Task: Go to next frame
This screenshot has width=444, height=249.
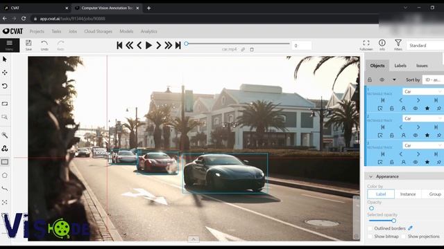Action: [x=159, y=45]
